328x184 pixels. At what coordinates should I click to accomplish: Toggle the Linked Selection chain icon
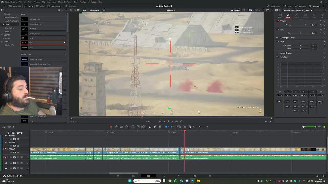coord(155,127)
